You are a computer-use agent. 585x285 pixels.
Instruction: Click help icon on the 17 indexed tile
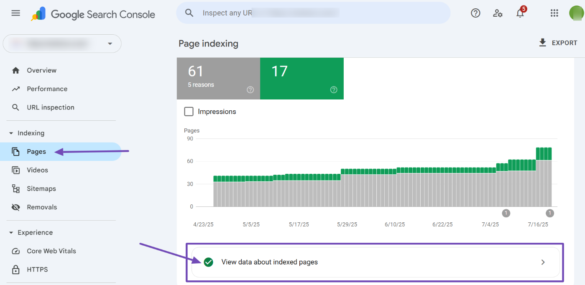tap(334, 89)
